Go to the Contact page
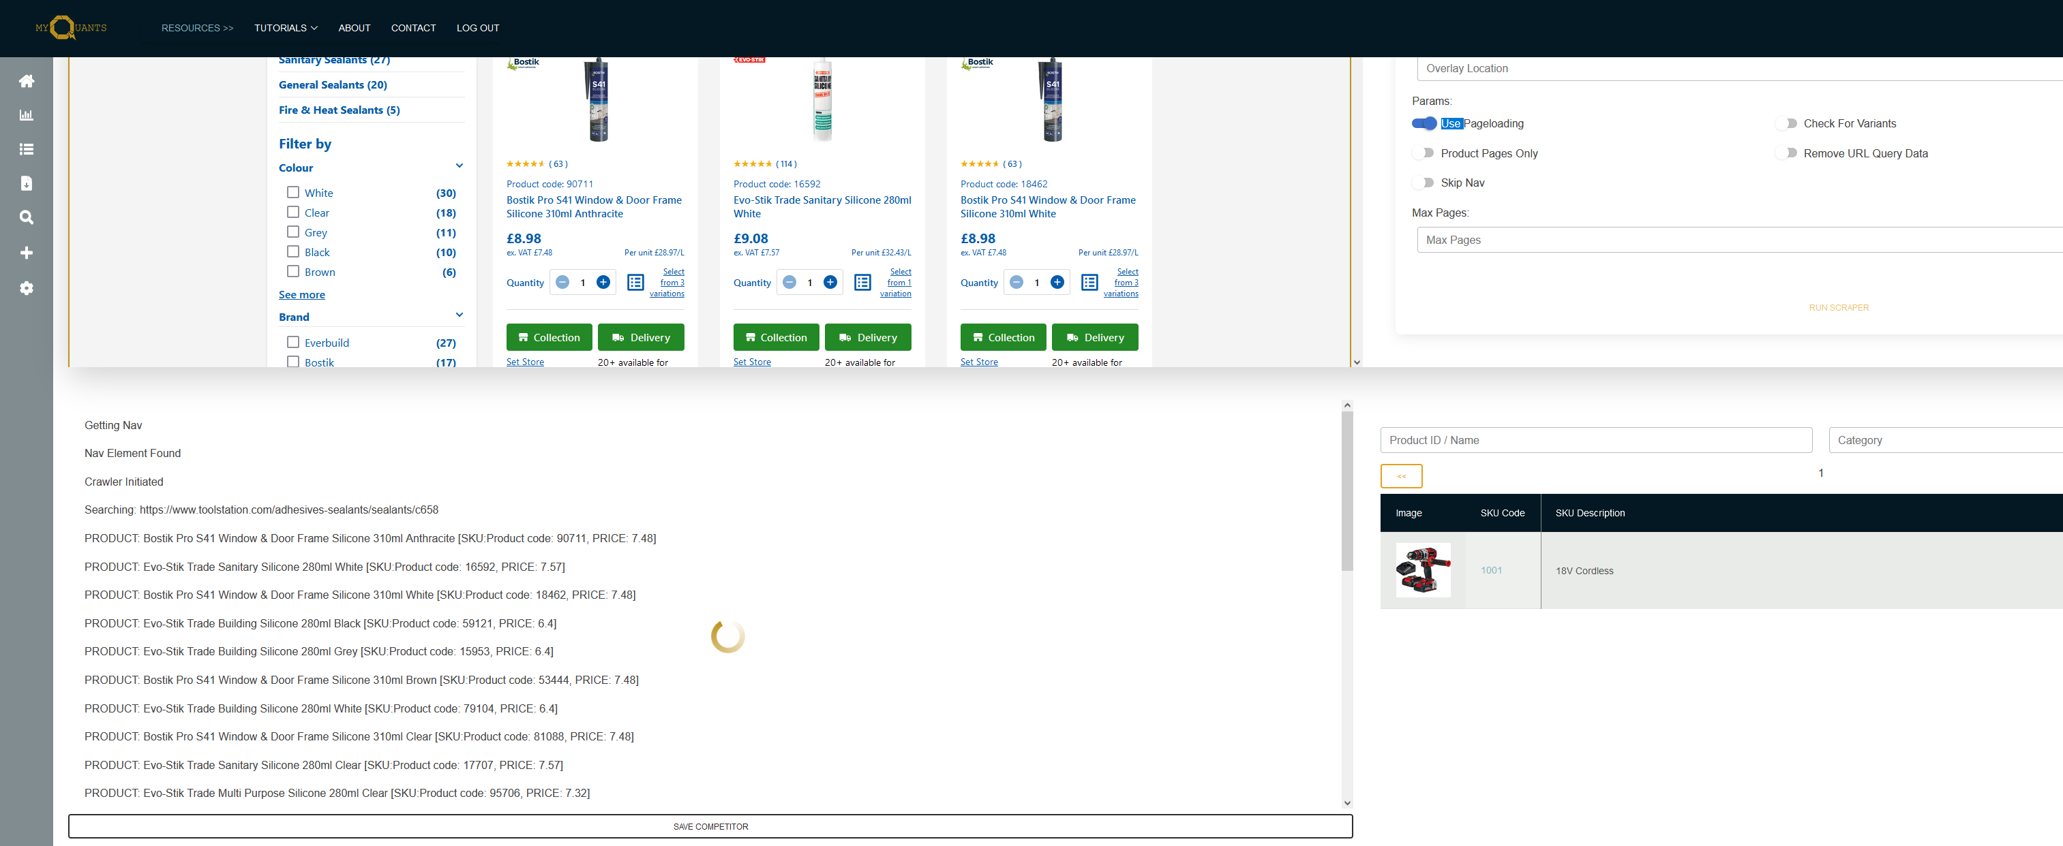 coord(413,28)
